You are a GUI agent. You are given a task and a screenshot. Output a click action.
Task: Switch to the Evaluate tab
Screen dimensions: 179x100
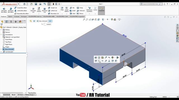pos(17,17)
